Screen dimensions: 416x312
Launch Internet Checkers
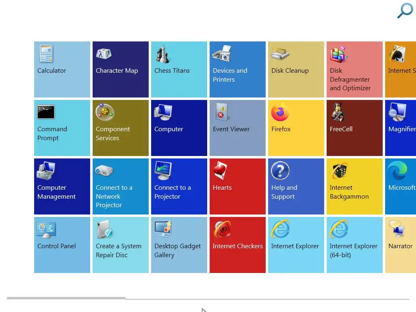237,245
